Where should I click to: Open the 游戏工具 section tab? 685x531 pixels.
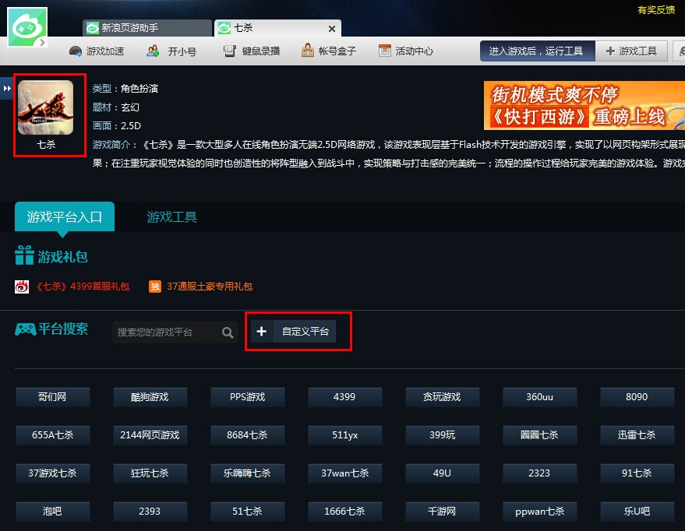tap(171, 217)
